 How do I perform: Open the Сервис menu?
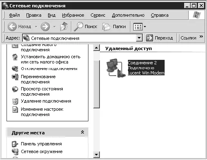pyautogui.click(x=98, y=15)
